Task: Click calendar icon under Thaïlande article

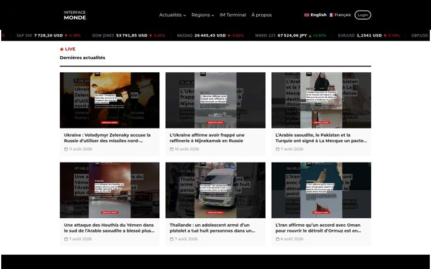Action: click(x=172, y=239)
